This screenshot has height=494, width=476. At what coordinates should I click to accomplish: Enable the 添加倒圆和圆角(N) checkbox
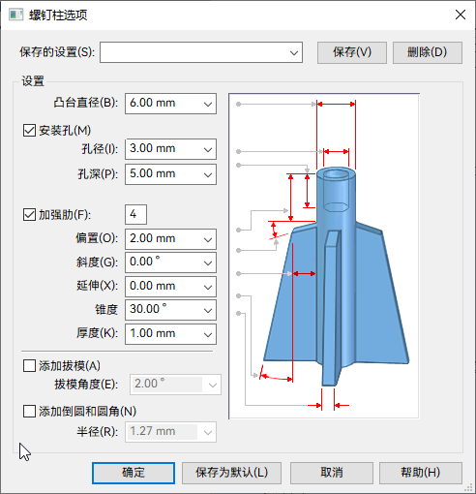(x=29, y=412)
